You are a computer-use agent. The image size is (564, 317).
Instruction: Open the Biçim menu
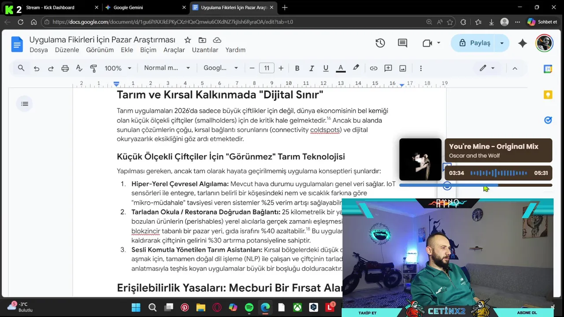[x=148, y=50]
